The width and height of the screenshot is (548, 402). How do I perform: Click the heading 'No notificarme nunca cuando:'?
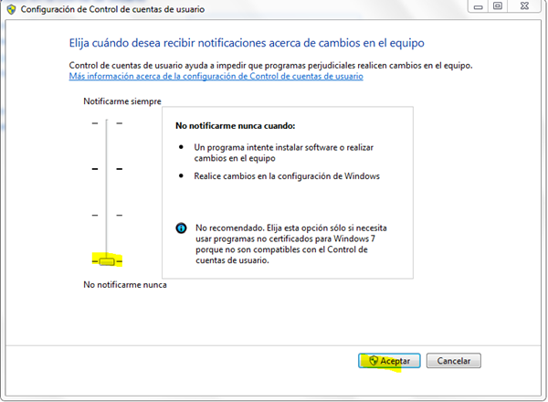[x=236, y=126]
